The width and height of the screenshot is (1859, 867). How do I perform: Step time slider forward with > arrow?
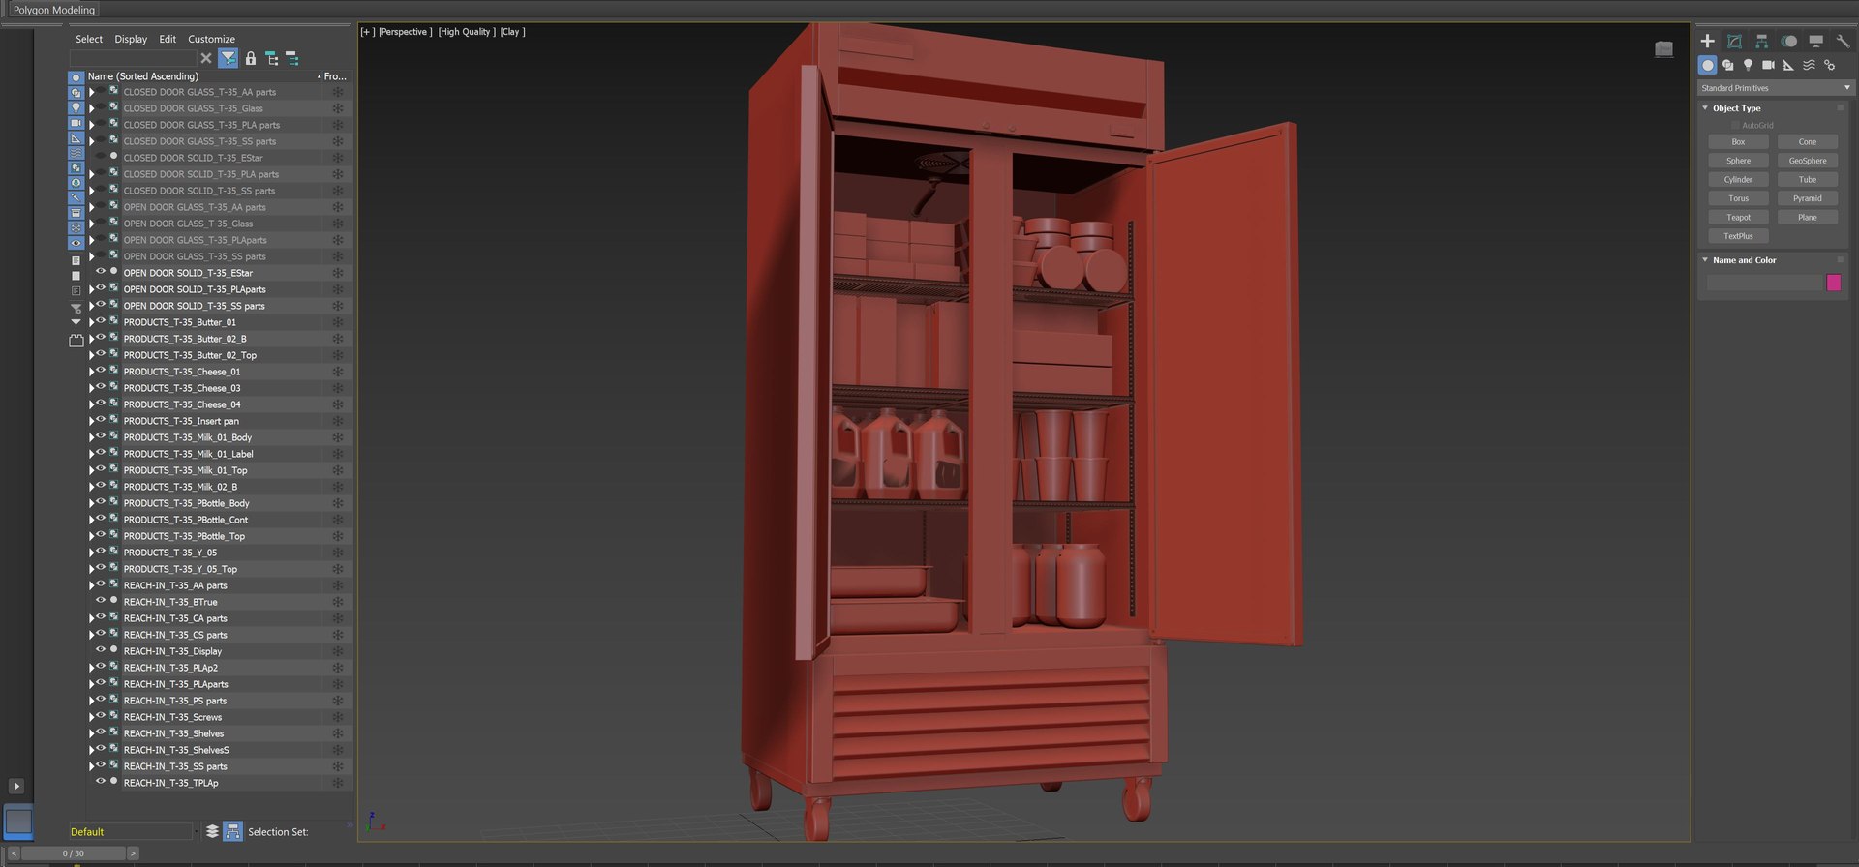coord(133,853)
